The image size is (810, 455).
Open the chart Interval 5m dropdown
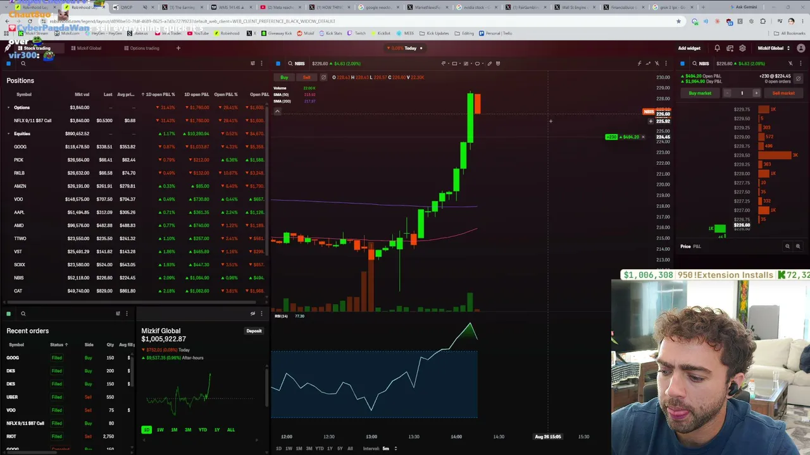380,449
